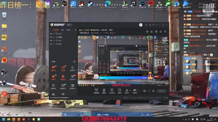Launch the 全民乐PK tool
This screenshot has width=218, height=122.
[x=72, y=77]
